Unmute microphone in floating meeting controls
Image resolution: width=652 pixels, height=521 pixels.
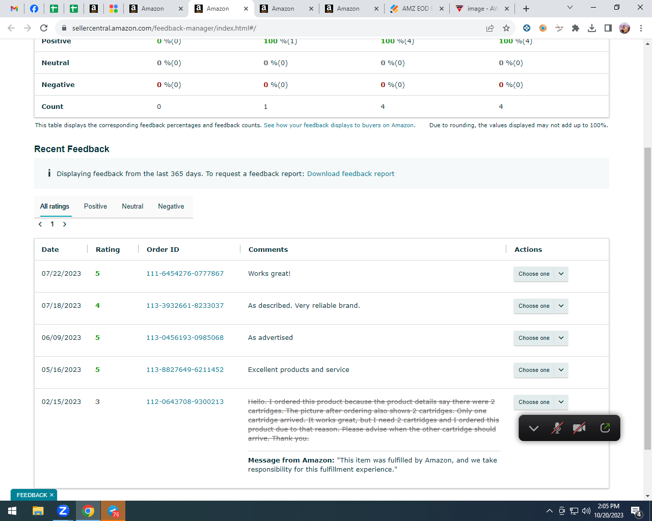point(557,428)
